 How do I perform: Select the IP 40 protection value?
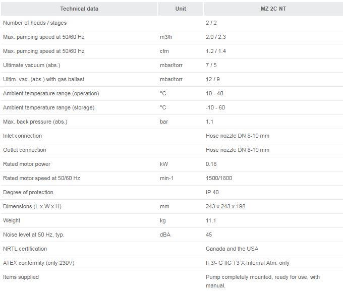pos(212,192)
